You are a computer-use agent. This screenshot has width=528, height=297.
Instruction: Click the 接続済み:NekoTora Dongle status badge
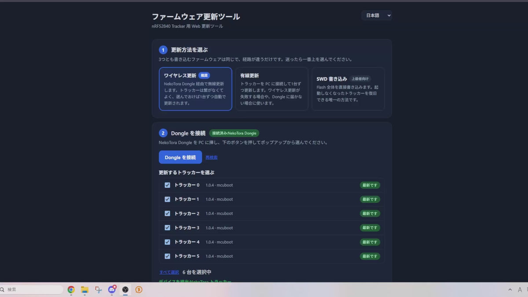click(234, 133)
